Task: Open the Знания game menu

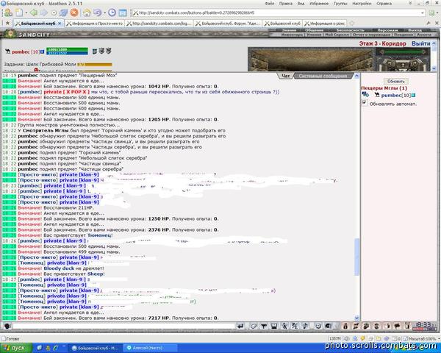Action: click(x=289, y=30)
